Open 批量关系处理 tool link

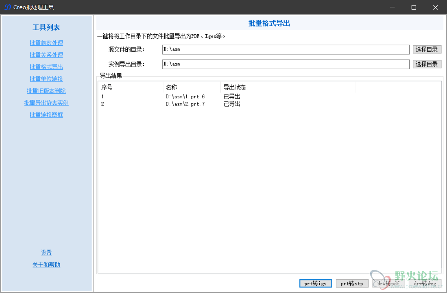point(47,55)
